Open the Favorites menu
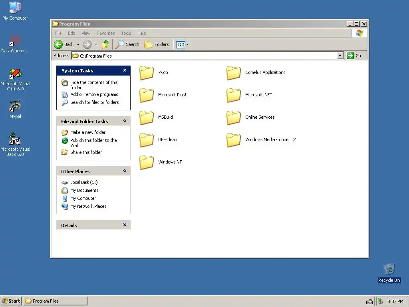The height and width of the screenshot is (307, 409). coord(105,33)
